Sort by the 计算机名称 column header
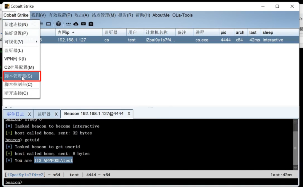Viewport: 303px width, 187px height. click(160, 32)
